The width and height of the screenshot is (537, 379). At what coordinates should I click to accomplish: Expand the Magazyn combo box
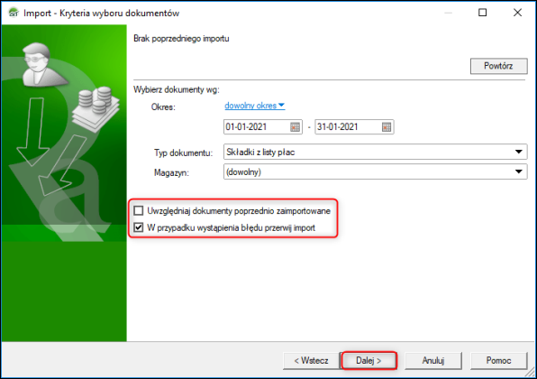(519, 171)
